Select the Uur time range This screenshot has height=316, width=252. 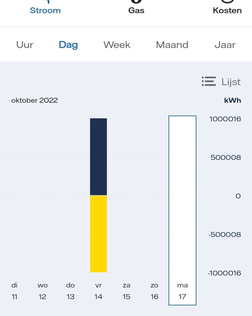(x=25, y=45)
